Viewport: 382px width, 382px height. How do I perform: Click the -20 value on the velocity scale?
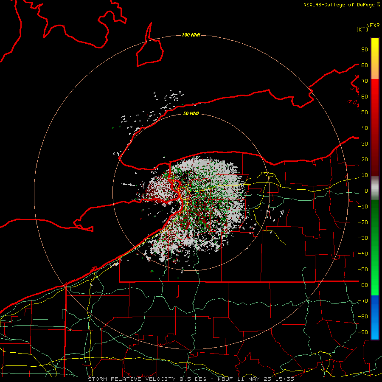363,222
